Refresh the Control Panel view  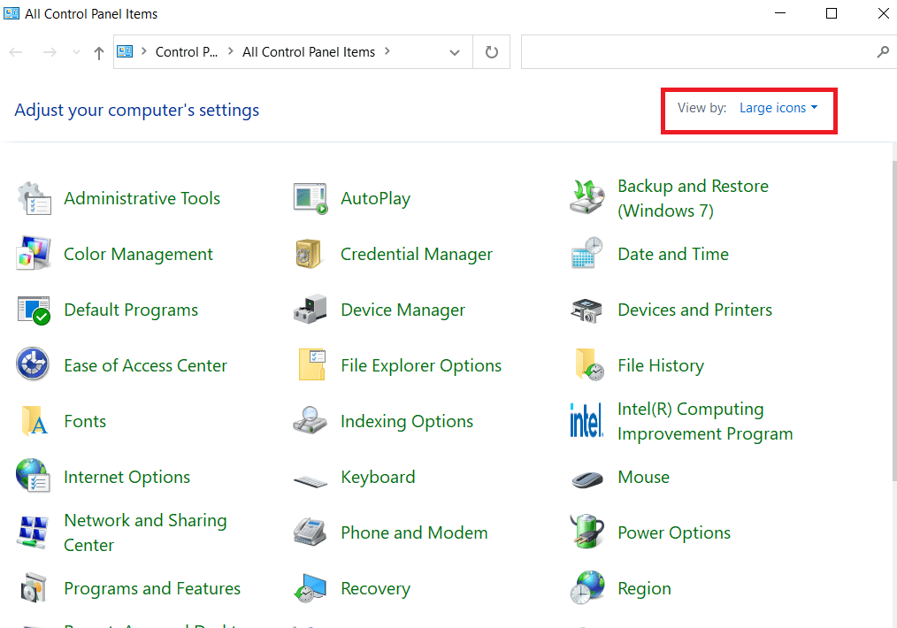(492, 52)
